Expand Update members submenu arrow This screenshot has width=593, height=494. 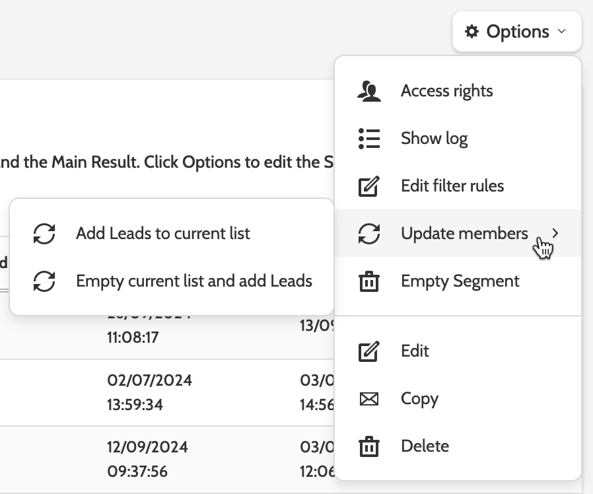tap(555, 233)
